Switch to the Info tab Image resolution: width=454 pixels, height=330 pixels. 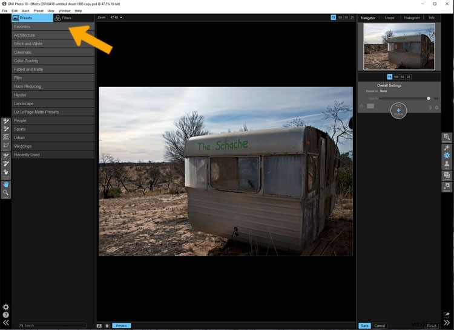pyautogui.click(x=432, y=18)
